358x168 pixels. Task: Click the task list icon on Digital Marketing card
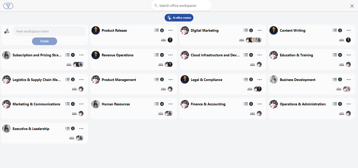point(246,30)
